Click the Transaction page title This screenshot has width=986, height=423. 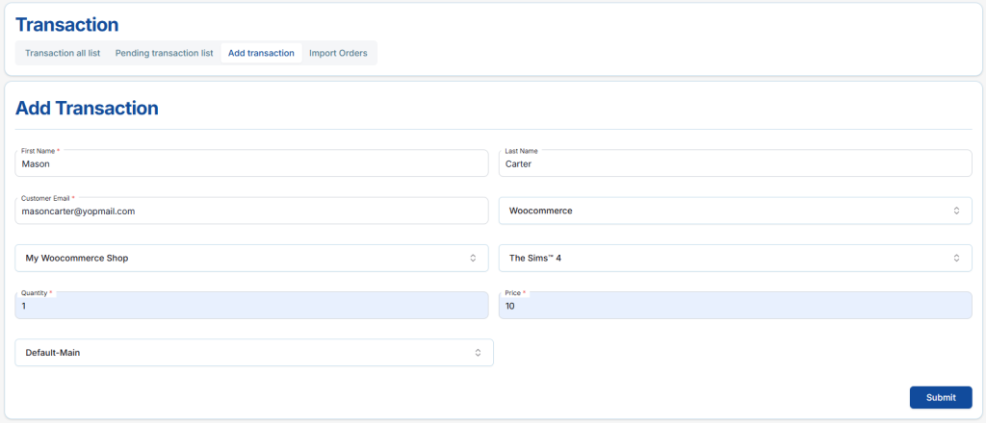tap(67, 25)
